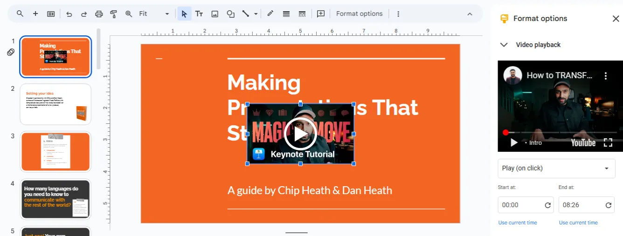The width and height of the screenshot is (623, 236).
Task: Open the Play (on click) dropdown
Action: coord(556,168)
